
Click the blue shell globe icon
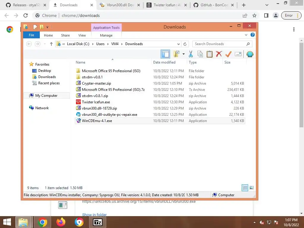(x=250, y=54)
